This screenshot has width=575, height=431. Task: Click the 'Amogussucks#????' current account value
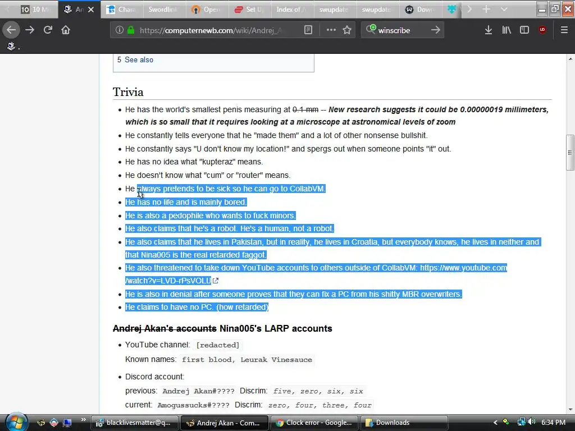(193, 405)
